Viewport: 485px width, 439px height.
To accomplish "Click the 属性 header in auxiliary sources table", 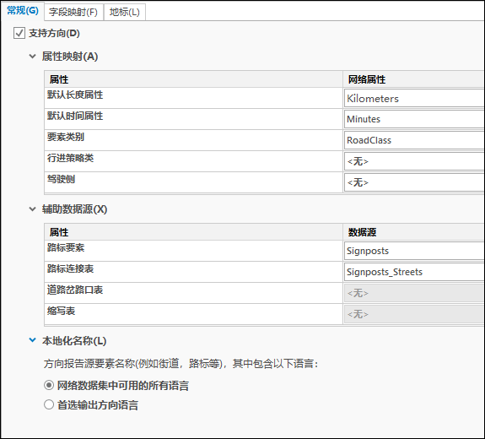I will [x=193, y=232].
